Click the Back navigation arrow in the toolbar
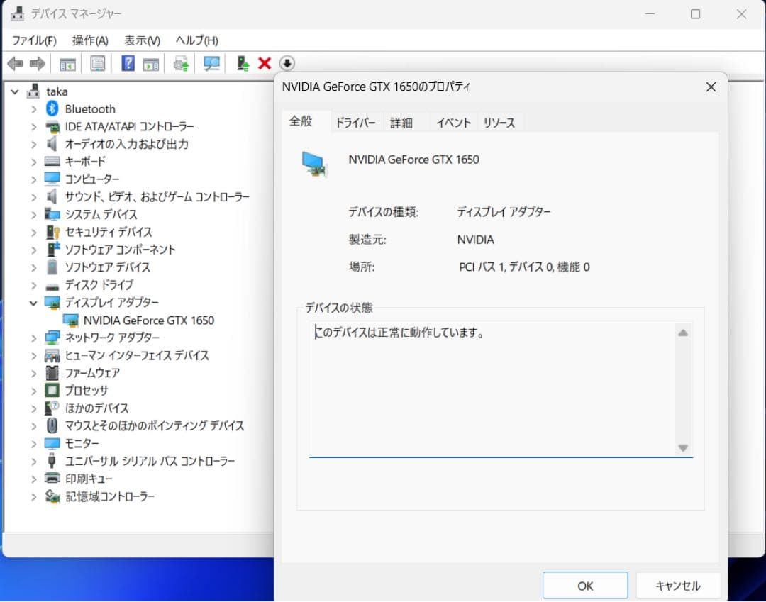 pyautogui.click(x=16, y=63)
